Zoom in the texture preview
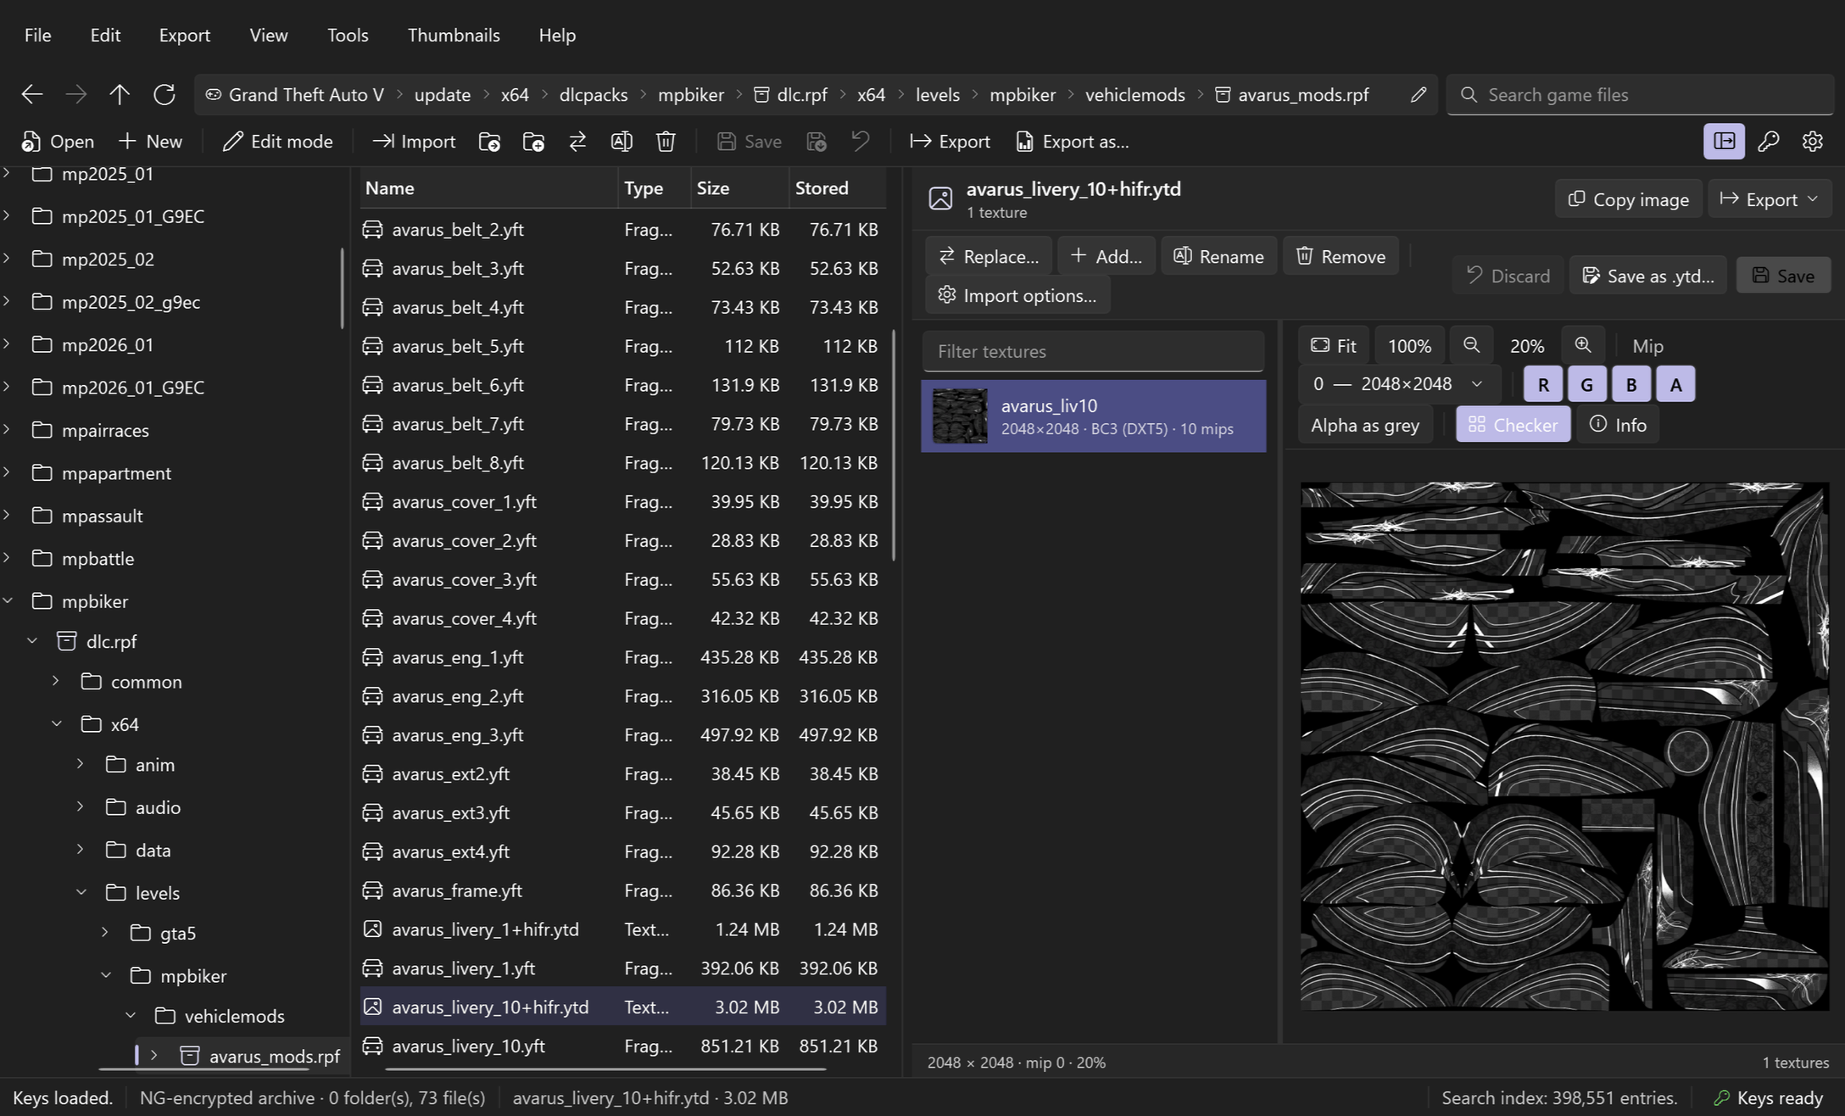The image size is (1845, 1116). coord(1583,345)
